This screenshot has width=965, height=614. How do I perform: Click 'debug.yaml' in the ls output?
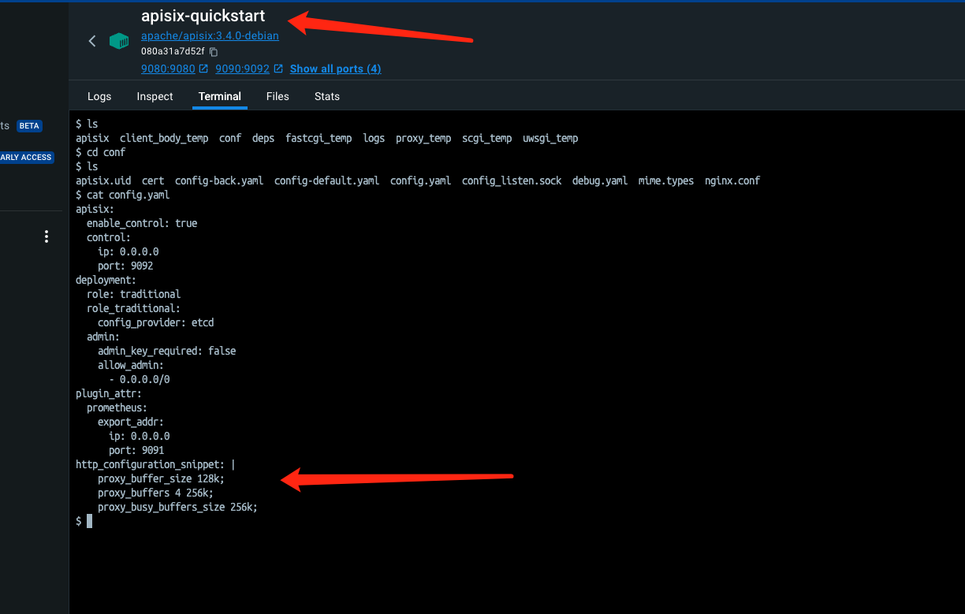click(600, 180)
